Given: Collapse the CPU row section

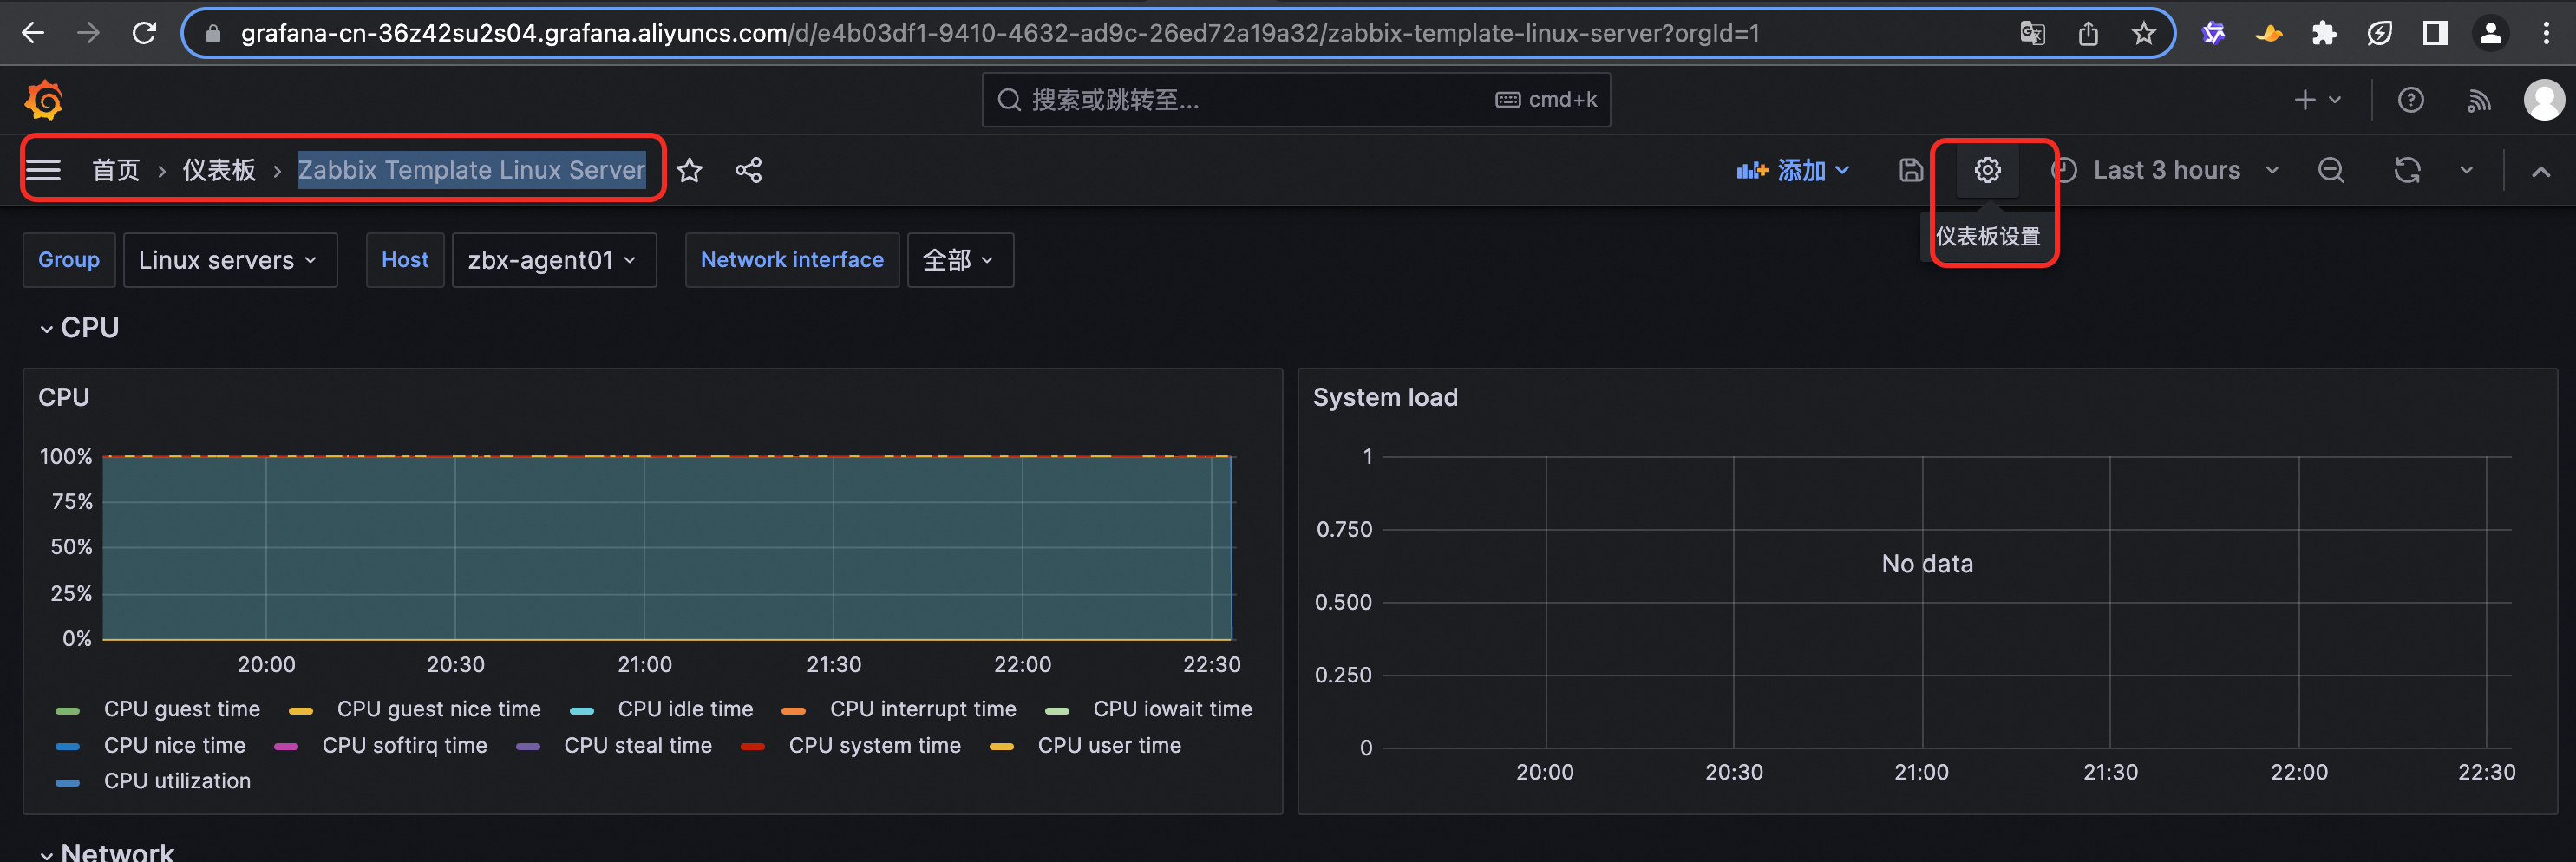Looking at the screenshot, I should pos(46,329).
